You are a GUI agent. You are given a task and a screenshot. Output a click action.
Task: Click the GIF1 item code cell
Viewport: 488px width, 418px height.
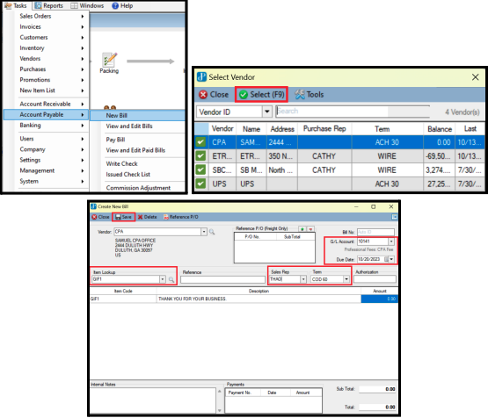point(123,299)
